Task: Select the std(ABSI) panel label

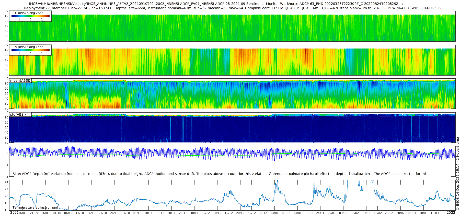Action: (18, 114)
